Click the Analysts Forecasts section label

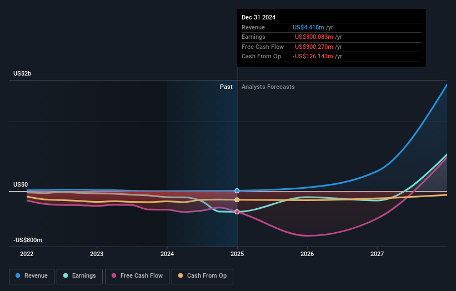click(268, 87)
